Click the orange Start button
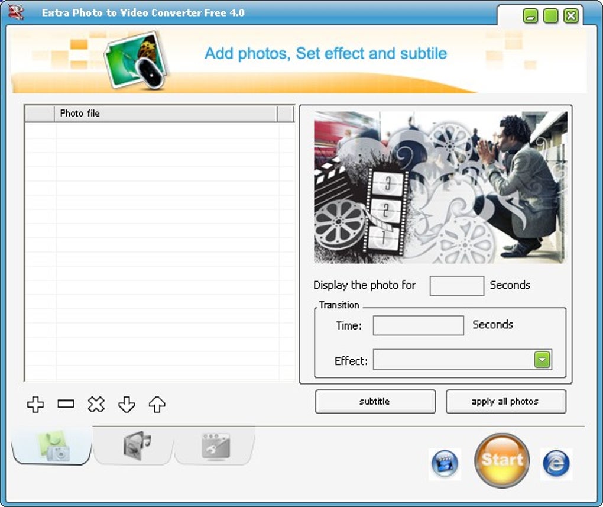Viewport: 603px width, 507px height. pos(502,460)
